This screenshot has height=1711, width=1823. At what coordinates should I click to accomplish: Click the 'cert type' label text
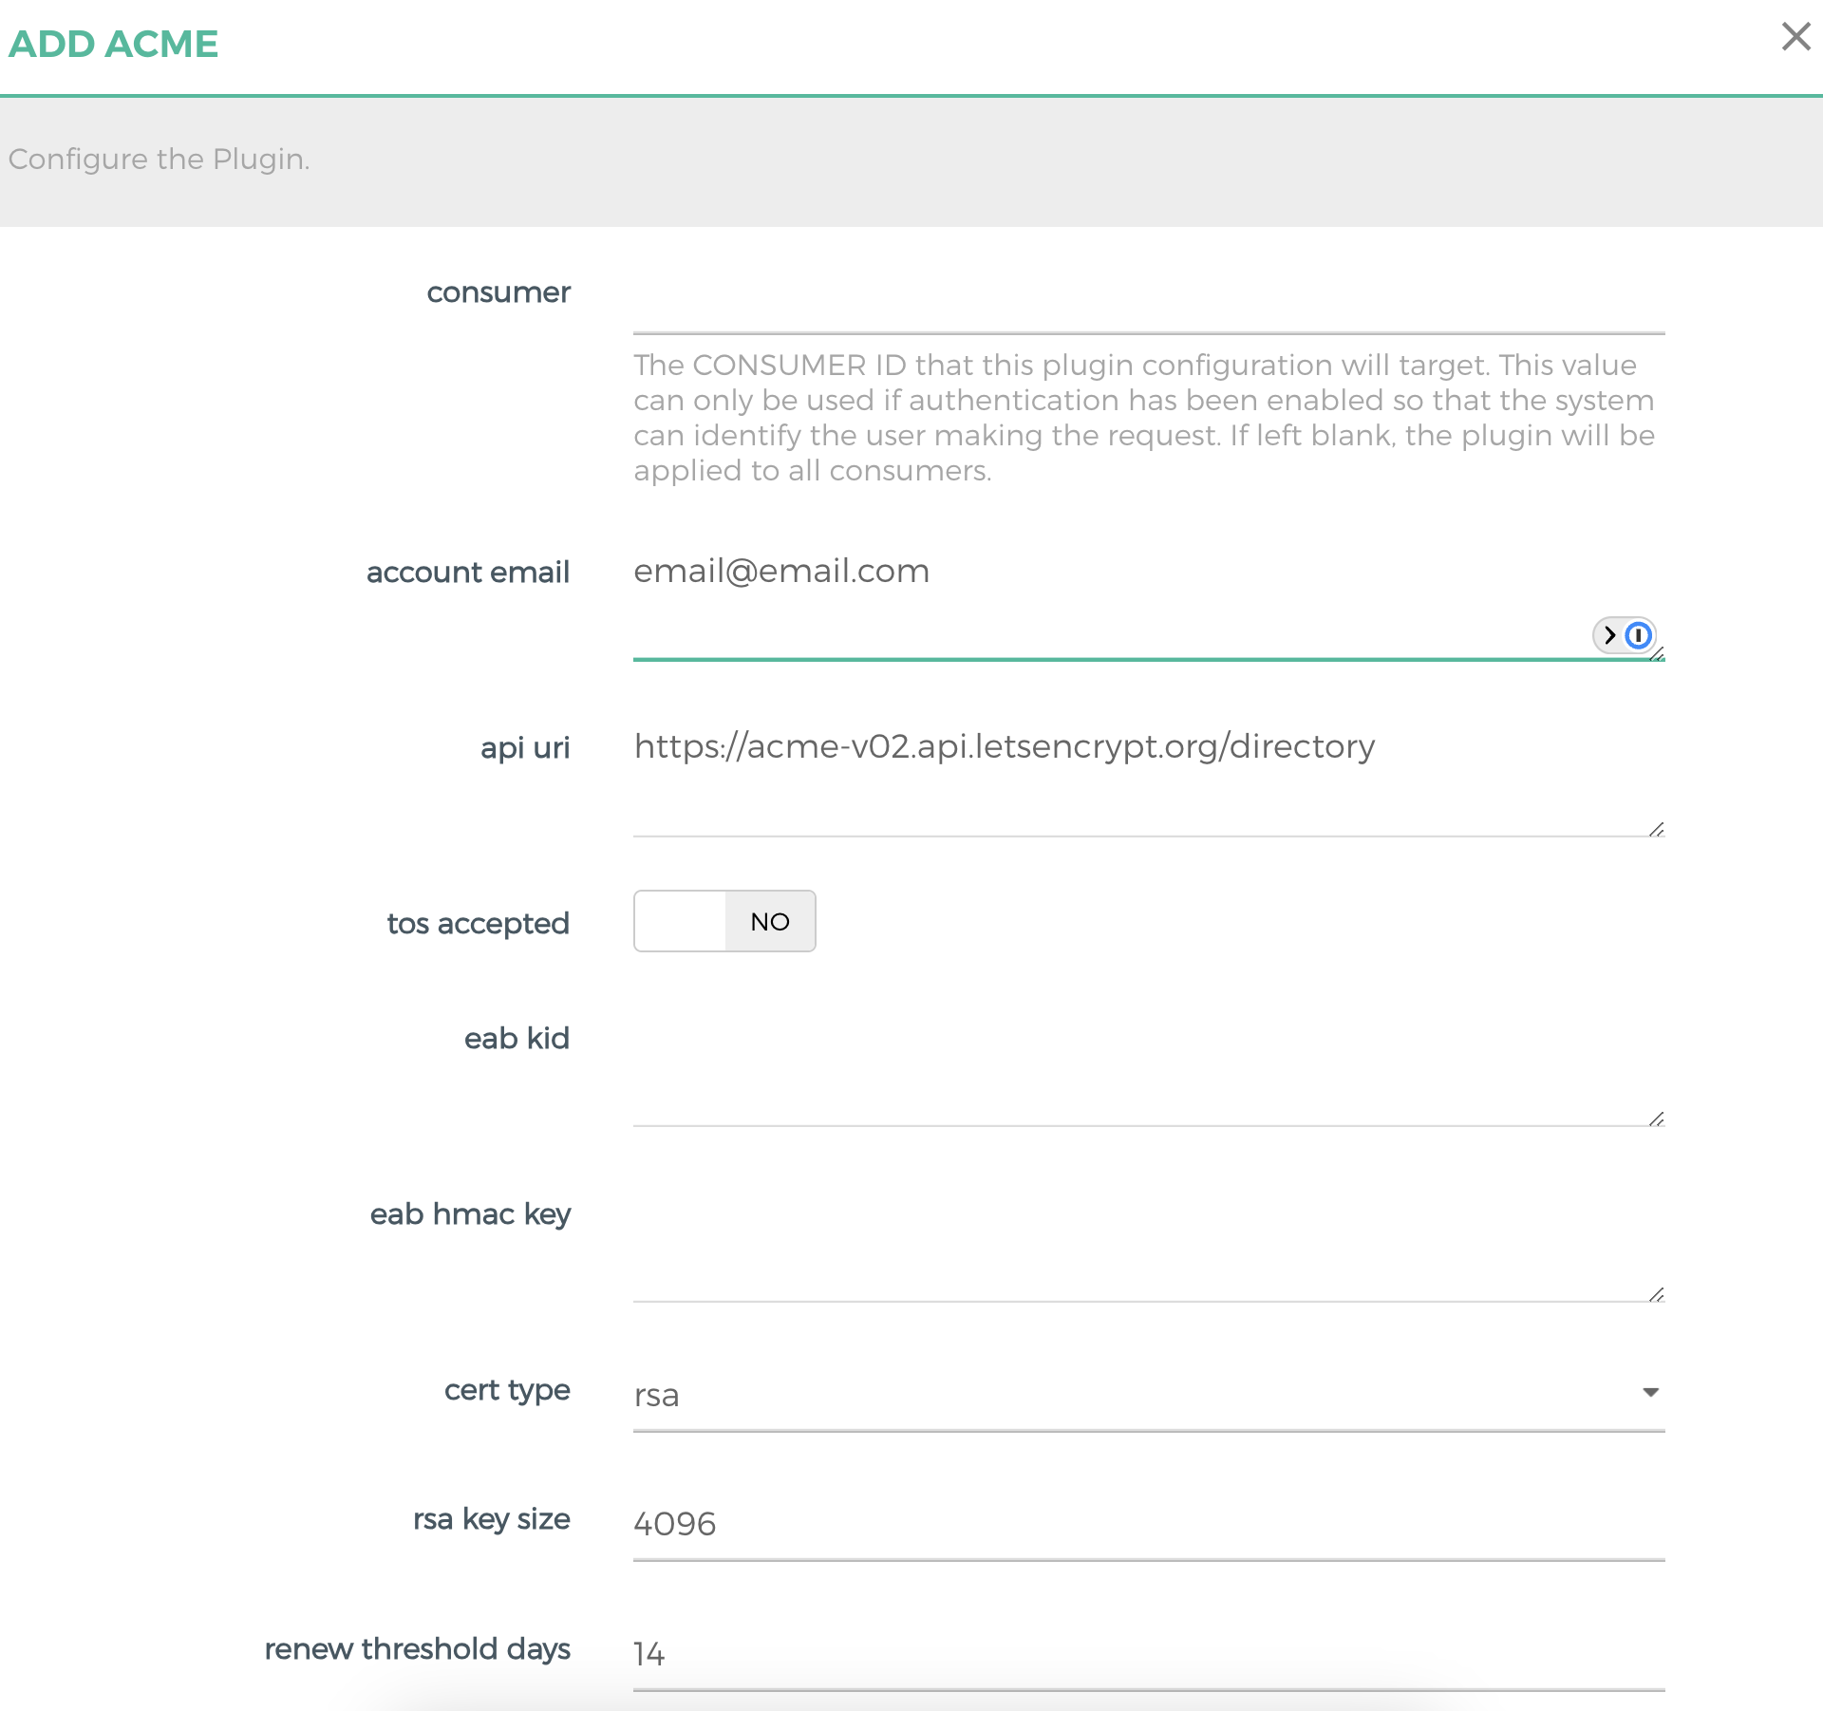click(x=507, y=1390)
